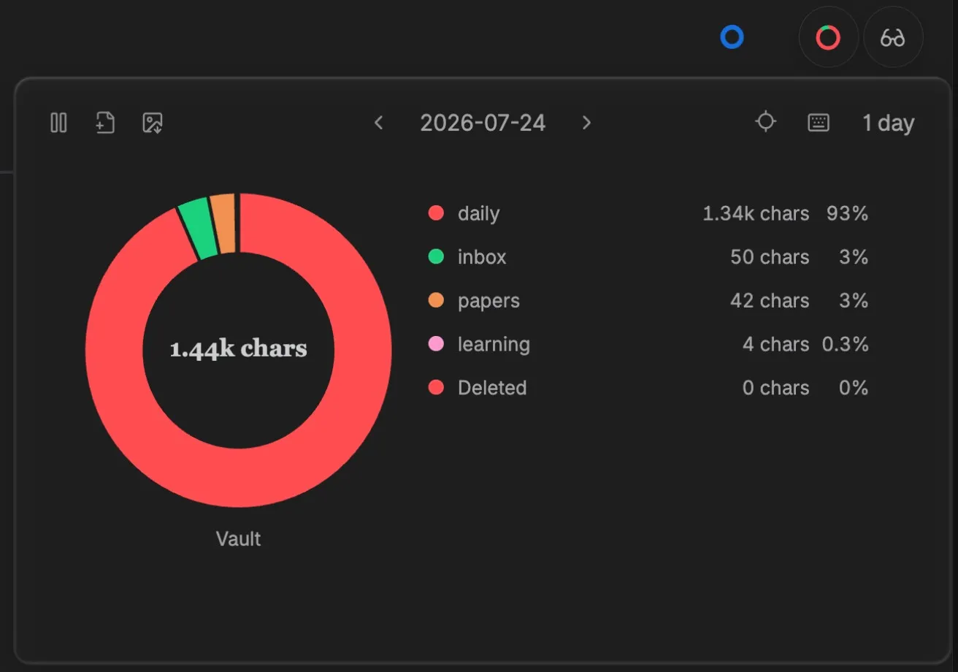Click the orange papers donut slice
This screenshot has width=958, height=672.
(224, 224)
